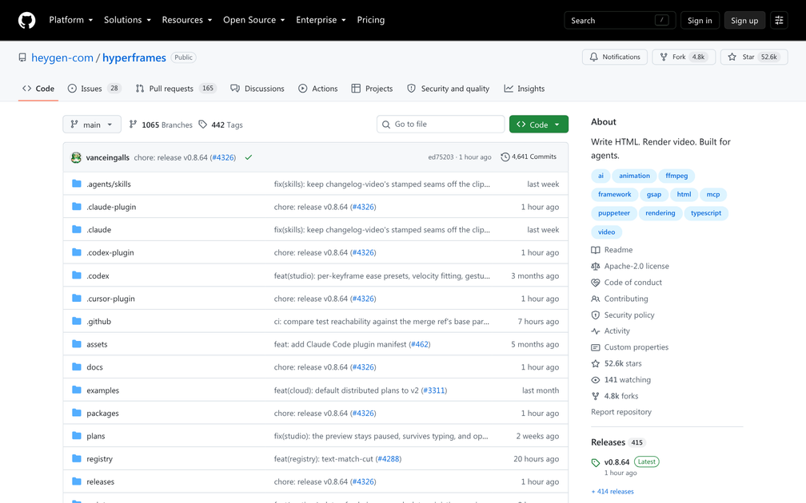806x503 pixels.
Task: Open the heygen-com owner link
Action: point(62,57)
